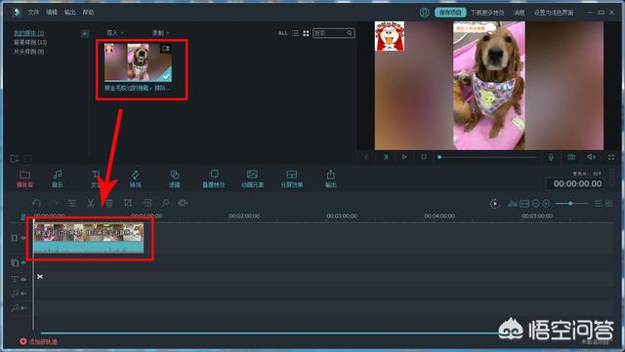Image resolution: width=625 pixels, height=352 pixels.
Task: Select the dog video thumbnail in library
Action: point(138,62)
